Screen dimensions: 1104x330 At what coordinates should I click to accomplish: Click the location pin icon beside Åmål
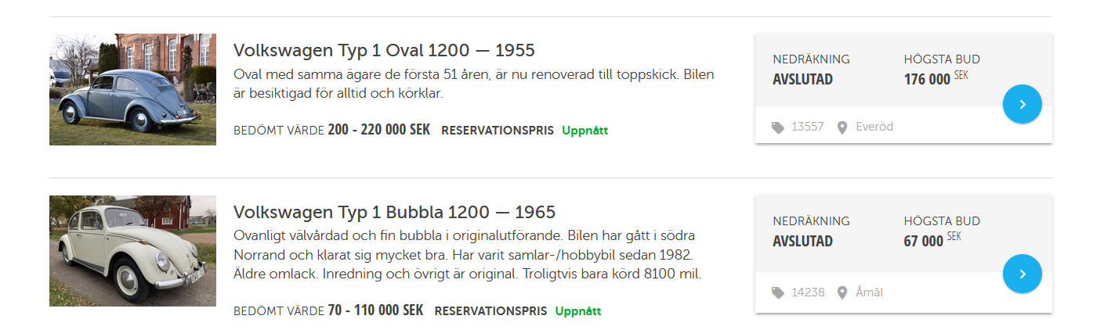842,292
